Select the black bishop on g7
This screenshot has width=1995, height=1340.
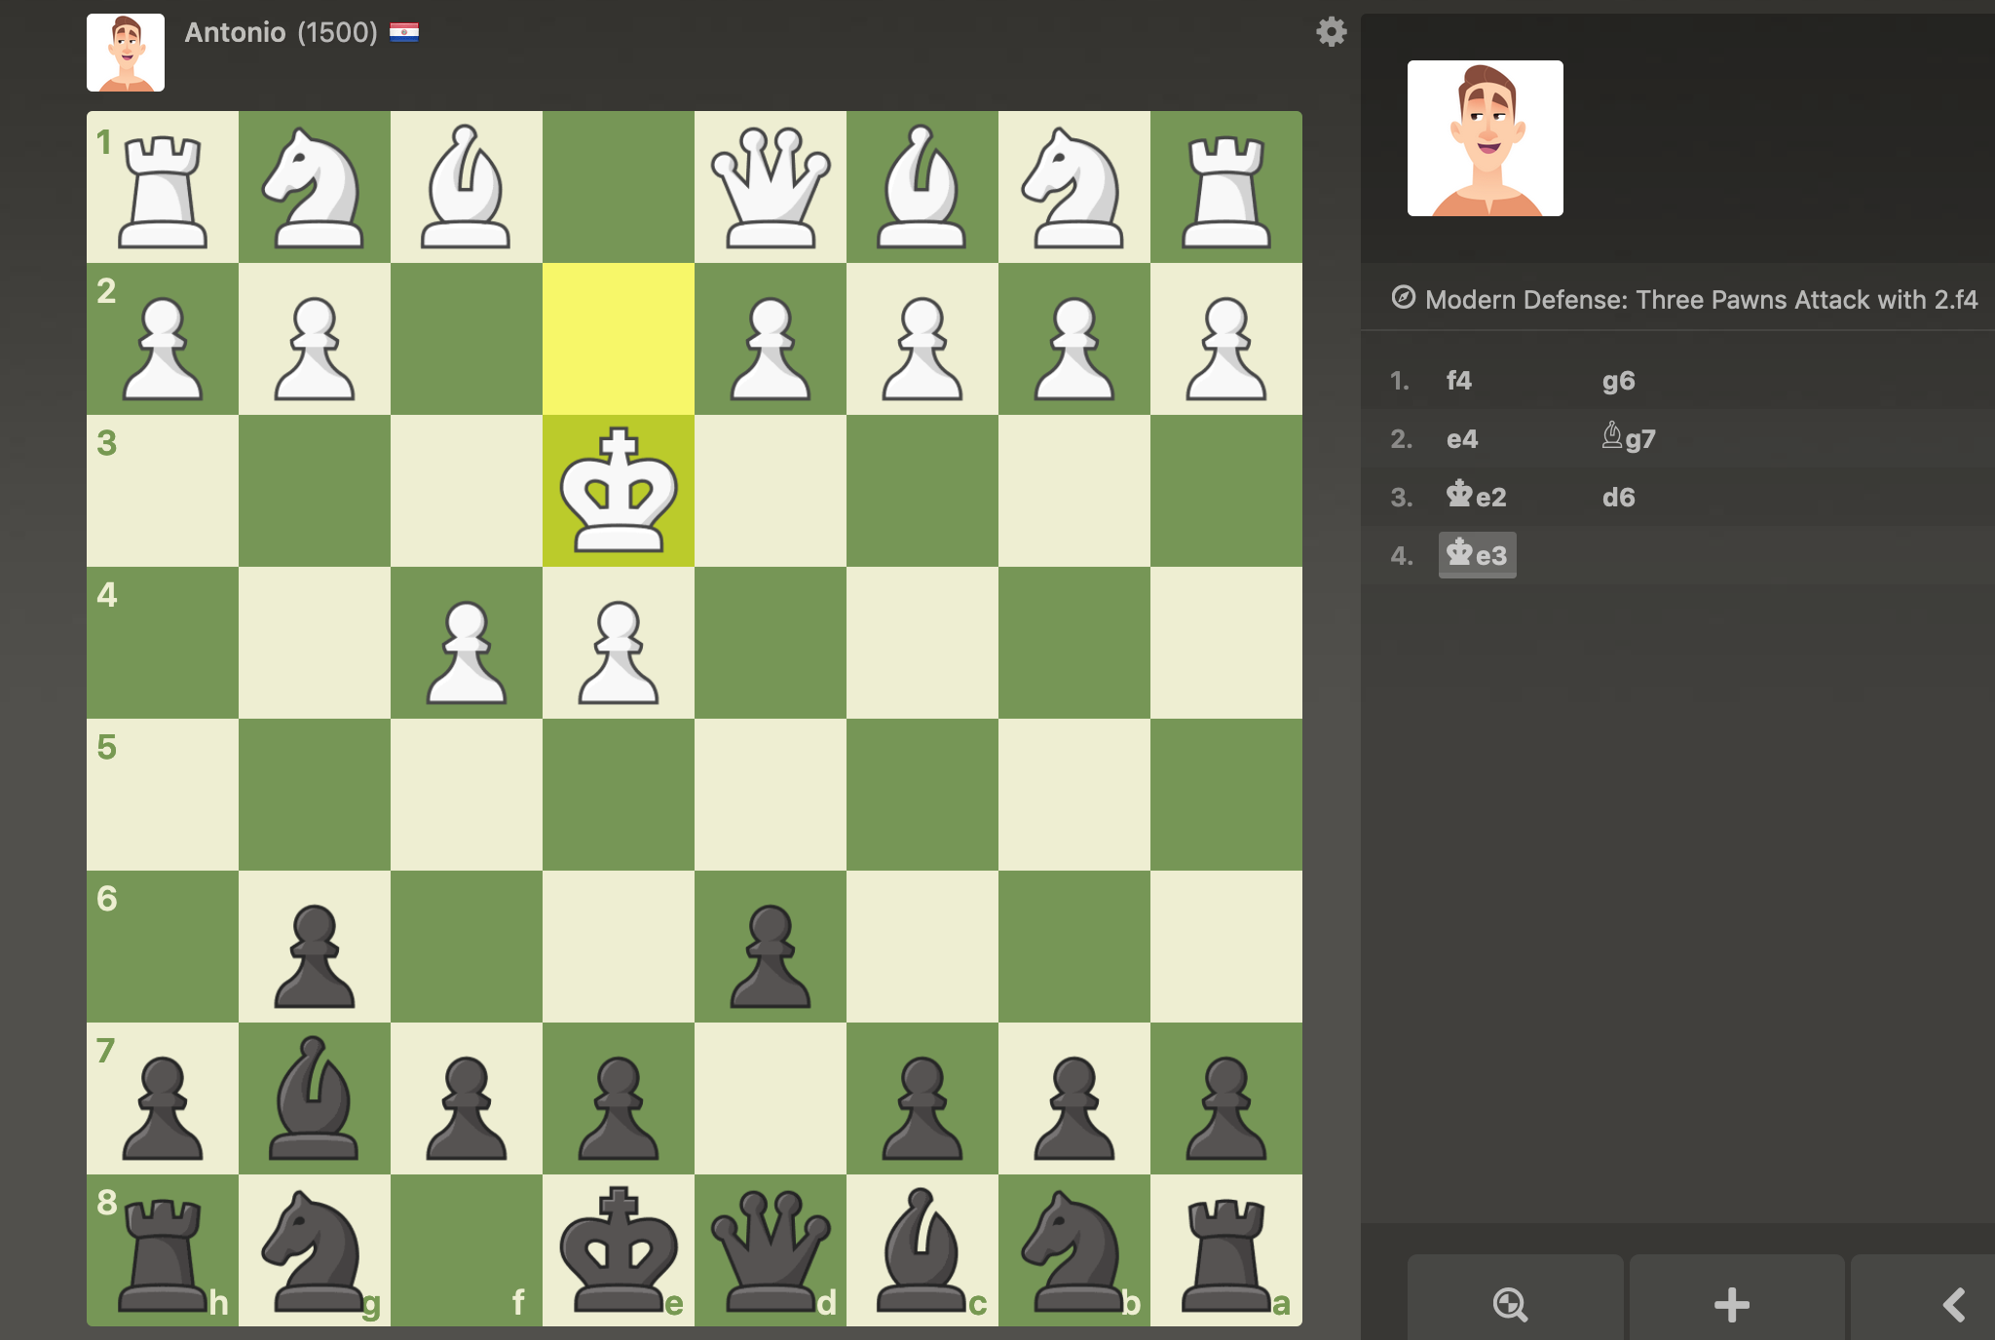(x=314, y=1098)
